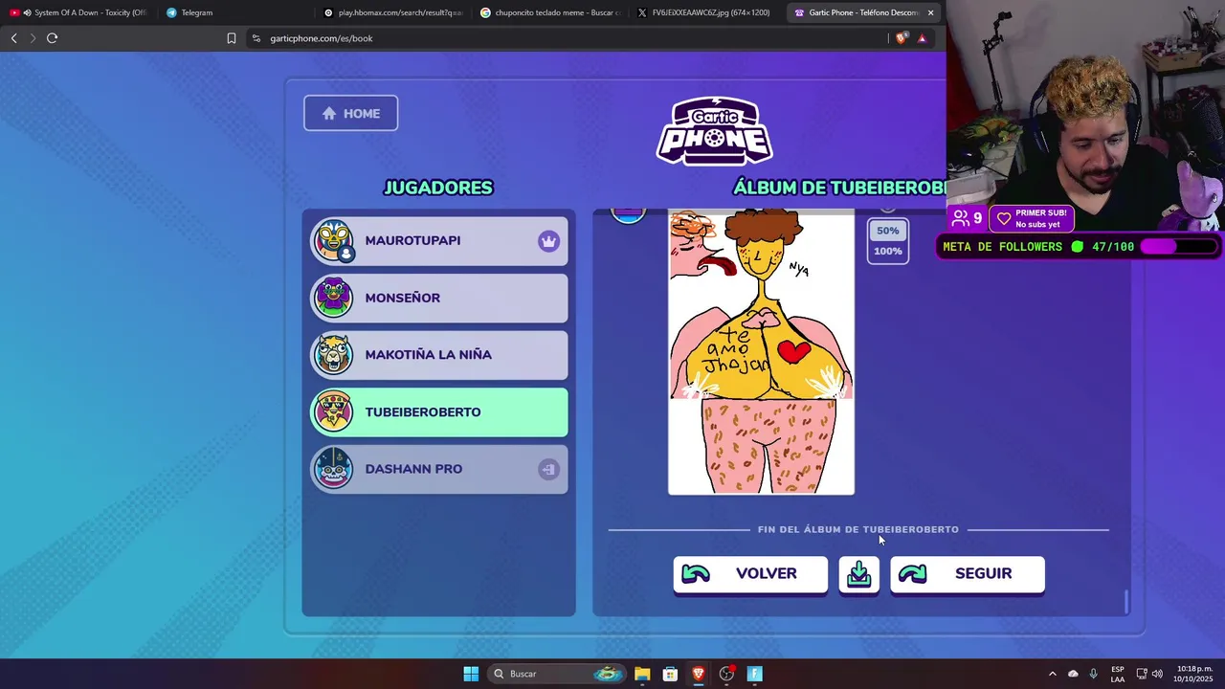Switch to System Of A Down YouTube tab

pos(78,12)
